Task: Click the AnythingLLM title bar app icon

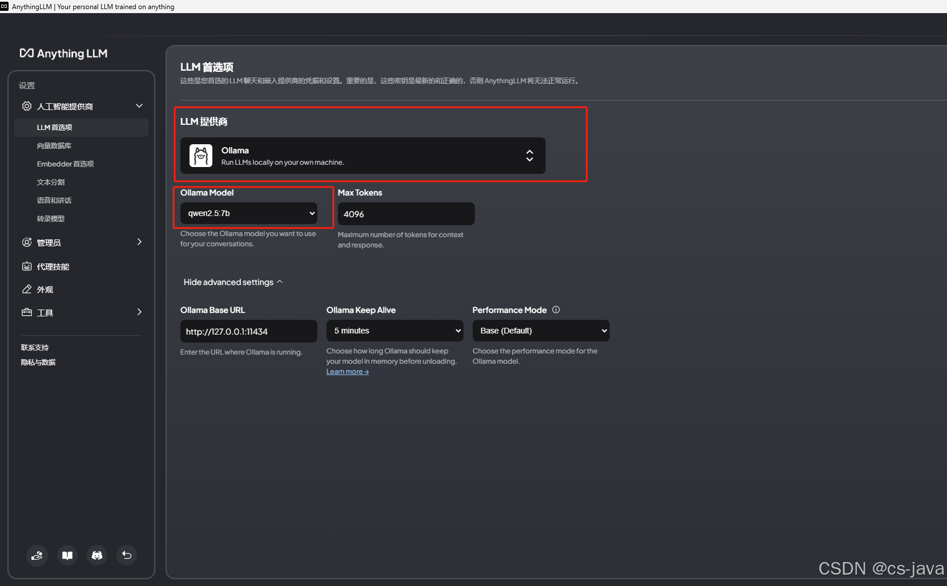Action: [5, 6]
